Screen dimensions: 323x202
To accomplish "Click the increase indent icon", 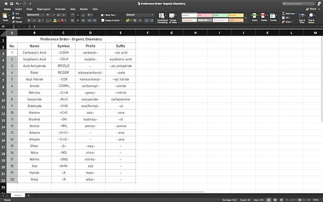I will 95,20.
